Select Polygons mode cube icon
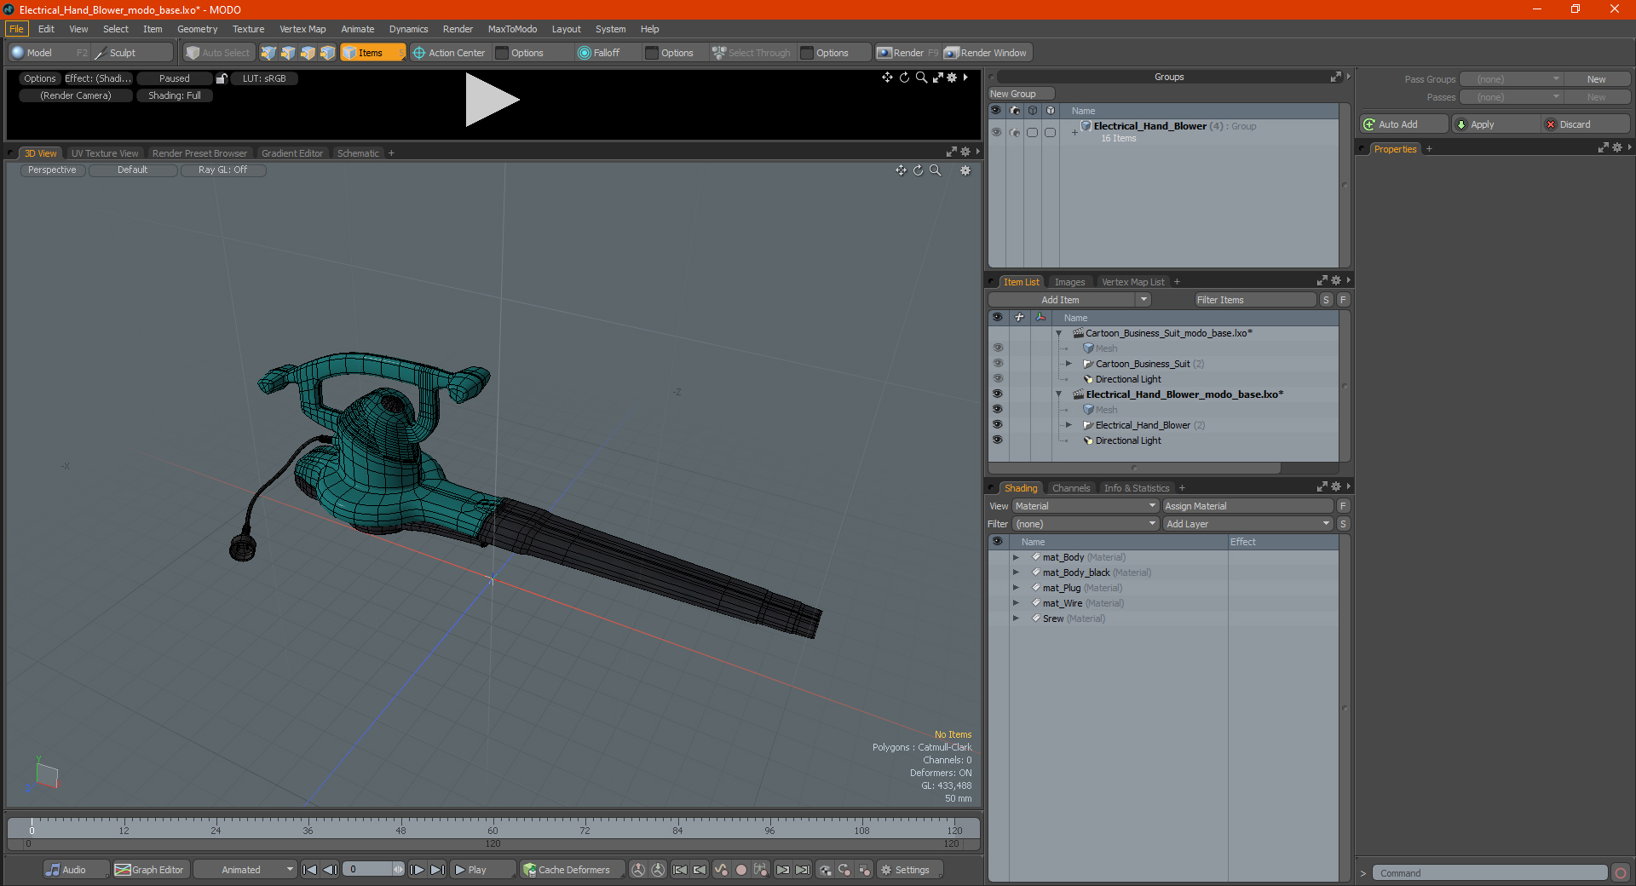The width and height of the screenshot is (1636, 886). click(x=308, y=53)
